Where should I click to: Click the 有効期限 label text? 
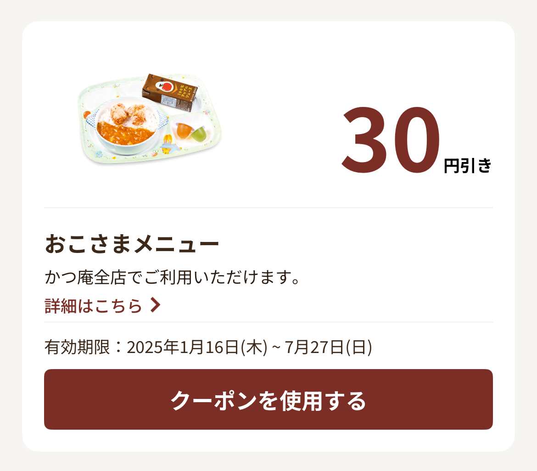coord(78,347)
